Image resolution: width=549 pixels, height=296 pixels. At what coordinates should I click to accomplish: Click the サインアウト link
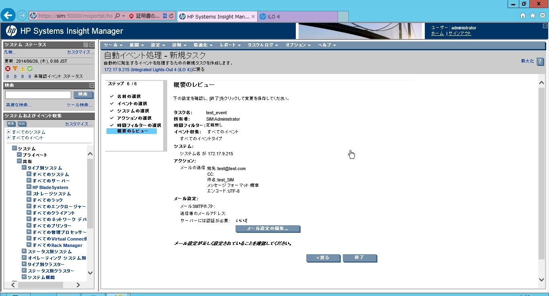(x=460, y=34)
